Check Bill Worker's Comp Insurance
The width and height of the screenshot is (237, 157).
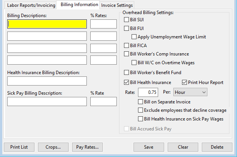click(x=127, y=54)
